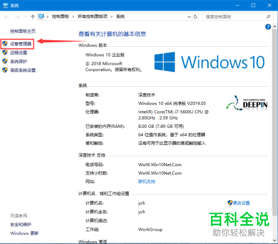278x244 pixels.
Task: Click shield icon beside 高级系统设置
Action: tap(5, 70)
